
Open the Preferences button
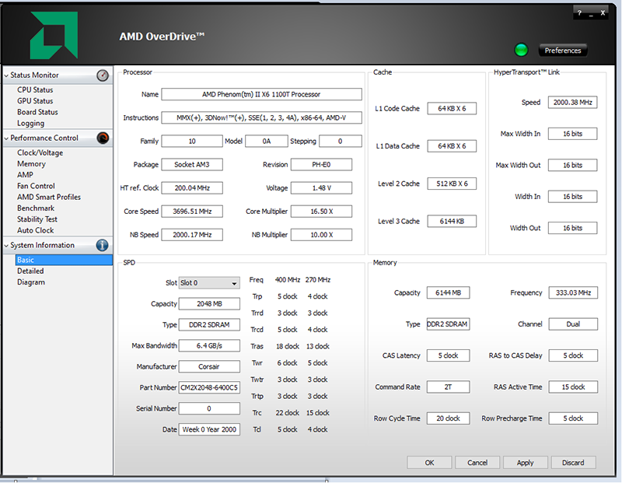[562, 51]
